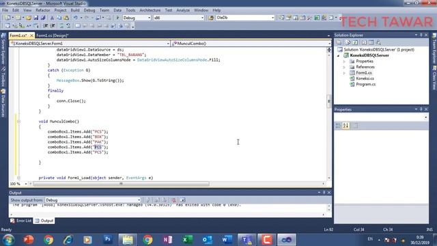The image size is (437, 246).
Task: Select the Output tab at the bottom
Action: (44, 221)
